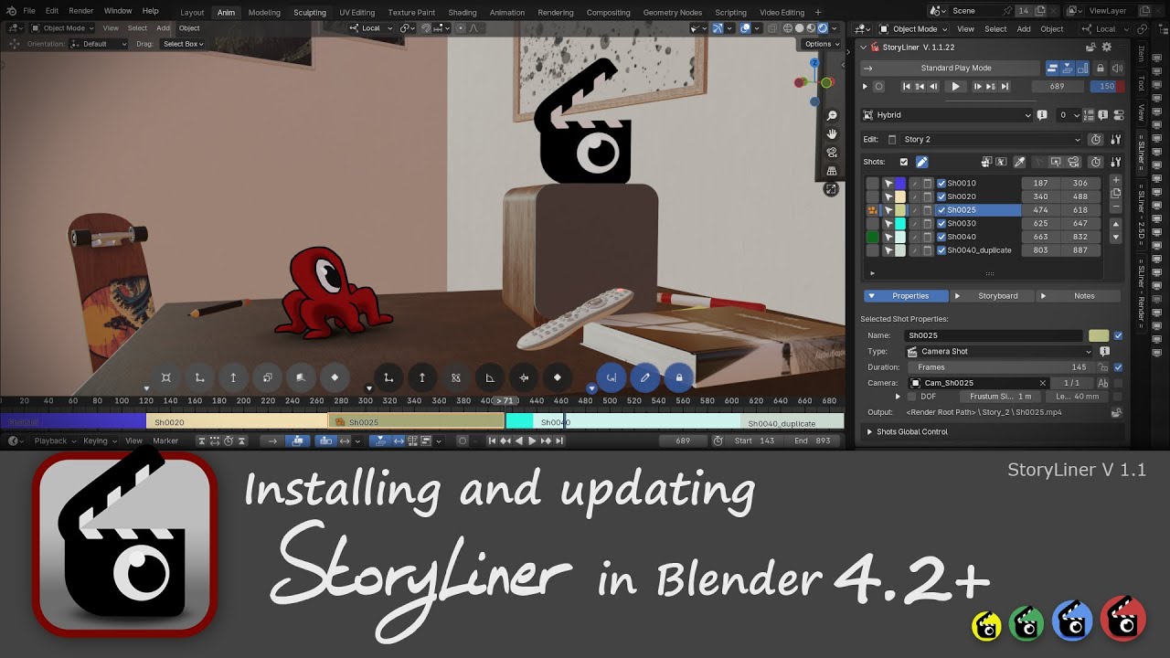The width and height of the screenshot is (1170, 658).
Task: Duplicate the shot with copy icon
Action: 1116,193
